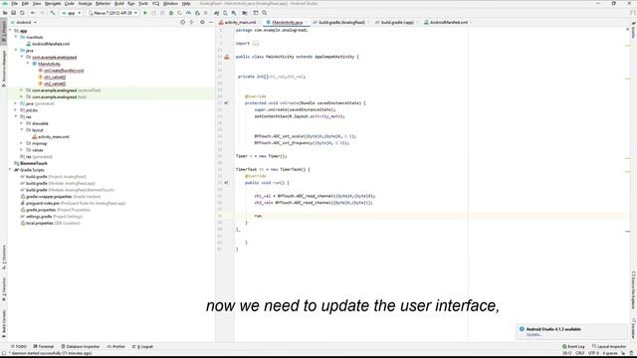Click the Open file toolbar icon
Image resolution: width=637 pixels, height=358 pixels.
[5, 13]
